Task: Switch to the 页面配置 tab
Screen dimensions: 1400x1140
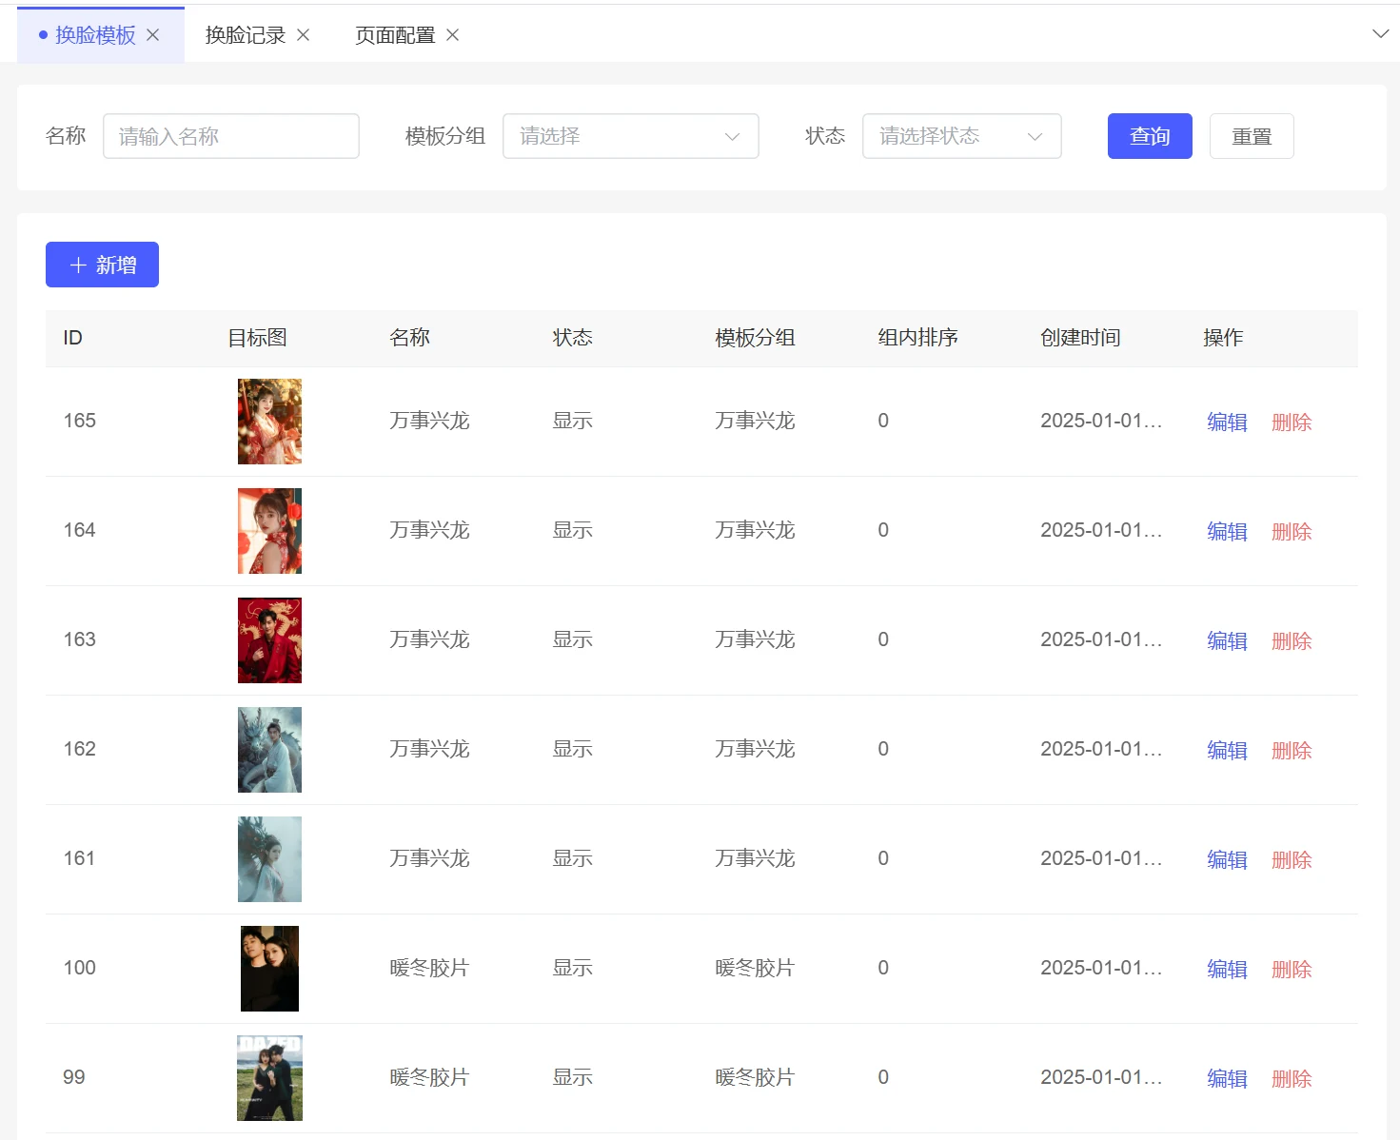Action: [x=395, y=35]
